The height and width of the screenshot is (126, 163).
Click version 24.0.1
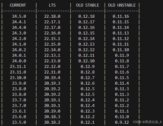coord(19,55)
